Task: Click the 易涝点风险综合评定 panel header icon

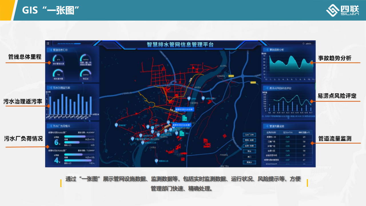Action: 266,88
